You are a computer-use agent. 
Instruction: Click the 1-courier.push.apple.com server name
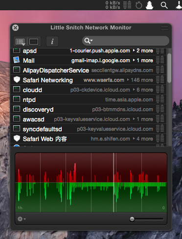[100, 51]
